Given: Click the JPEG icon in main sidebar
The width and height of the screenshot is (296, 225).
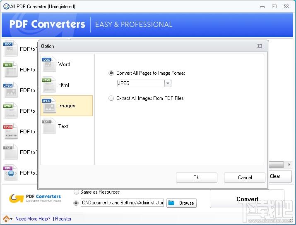Looking at the screenshot, I should coord(11,90).
